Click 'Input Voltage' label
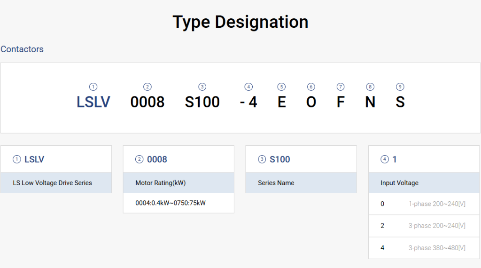The width and height of the screenshot is (481, 268). (x=399, y=183)
